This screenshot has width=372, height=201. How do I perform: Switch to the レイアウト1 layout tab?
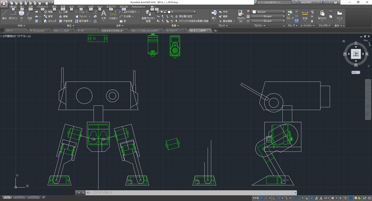pos(19,197)
